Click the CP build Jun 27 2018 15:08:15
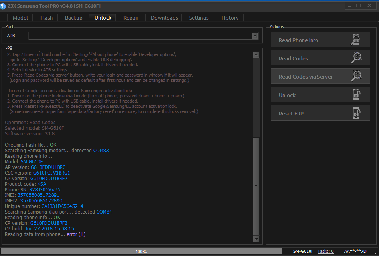 (x=50, y=229)
